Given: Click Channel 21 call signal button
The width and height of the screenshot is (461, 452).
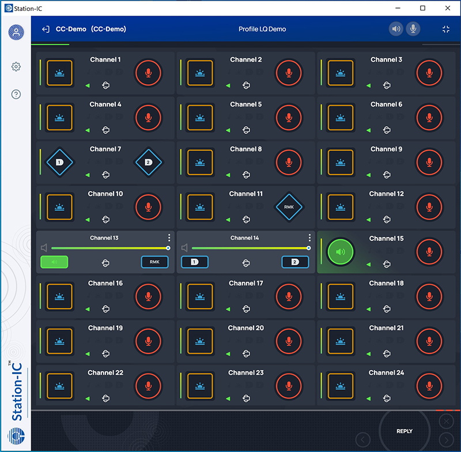Looking at the screenshot, I should click(341, 341).
